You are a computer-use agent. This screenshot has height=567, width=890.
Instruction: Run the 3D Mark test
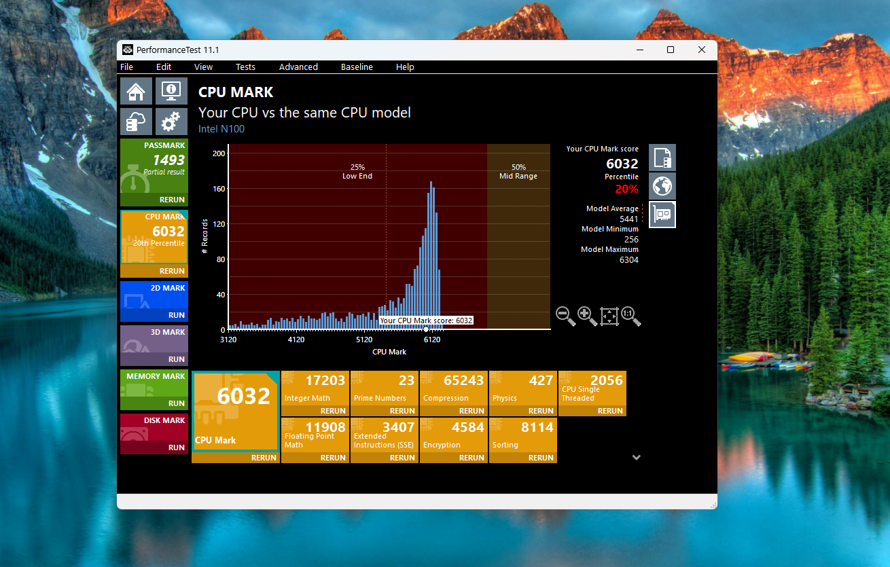(x=177, y=359)
